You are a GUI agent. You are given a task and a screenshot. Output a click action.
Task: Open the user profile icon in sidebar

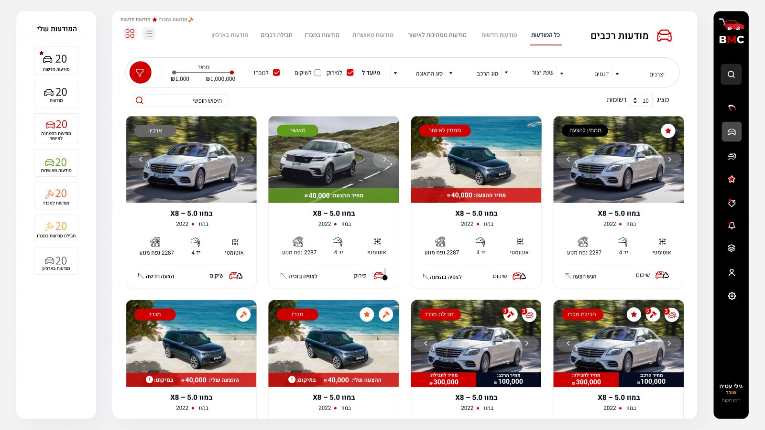click(732, 272)
